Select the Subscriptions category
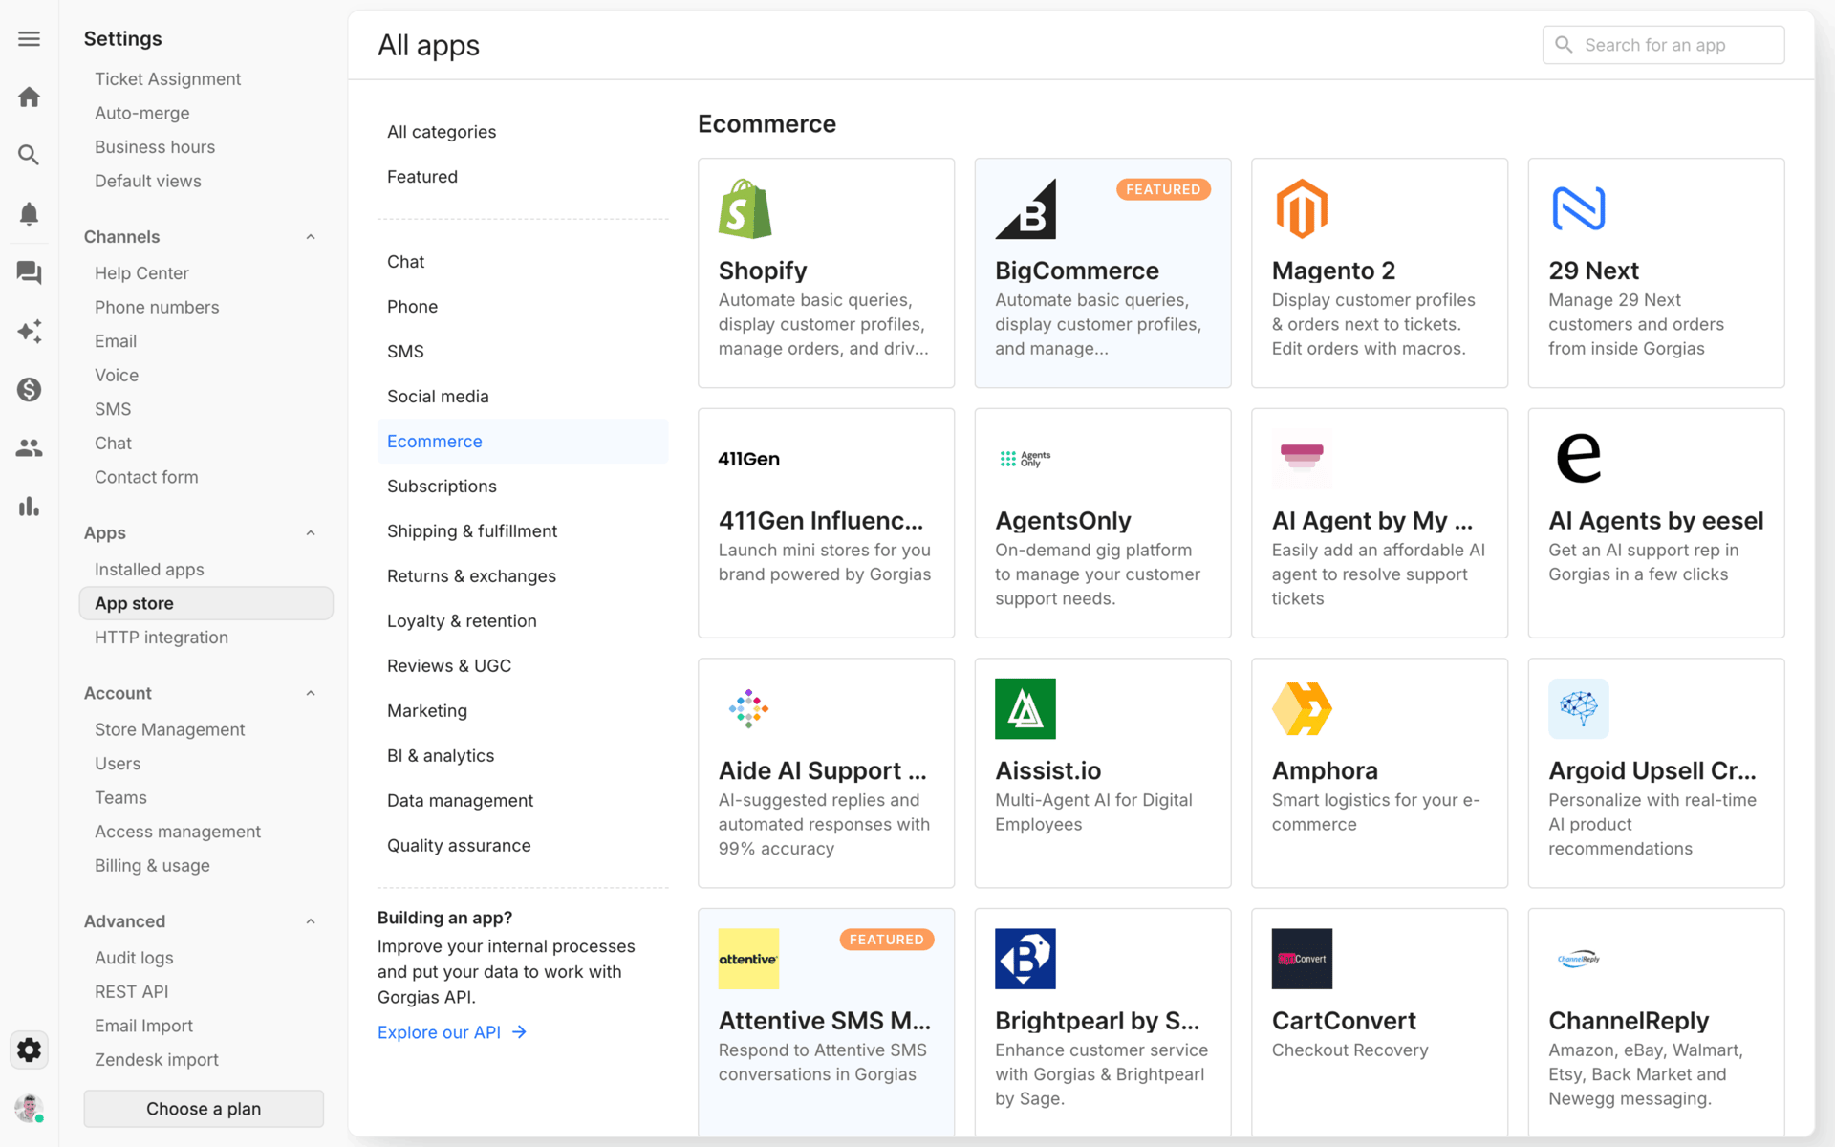Screen dimensions: 1835x1147 point(523,487)
